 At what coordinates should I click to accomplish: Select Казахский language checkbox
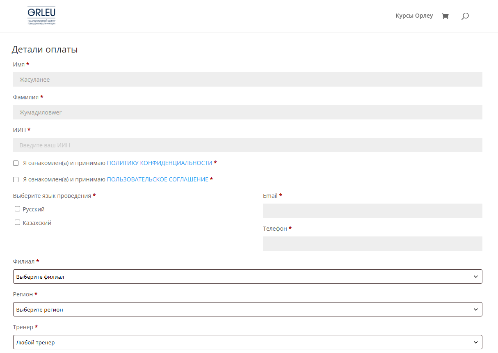(17, 222)
